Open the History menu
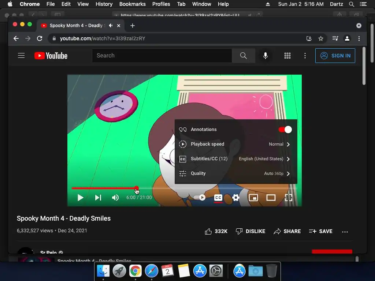The image size is (375, 281). coord(104,4)
